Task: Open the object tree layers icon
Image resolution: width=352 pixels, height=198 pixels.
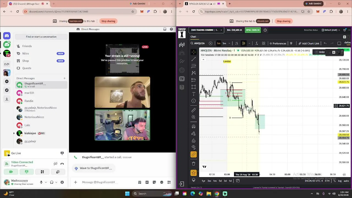Action: pos(194,180)
